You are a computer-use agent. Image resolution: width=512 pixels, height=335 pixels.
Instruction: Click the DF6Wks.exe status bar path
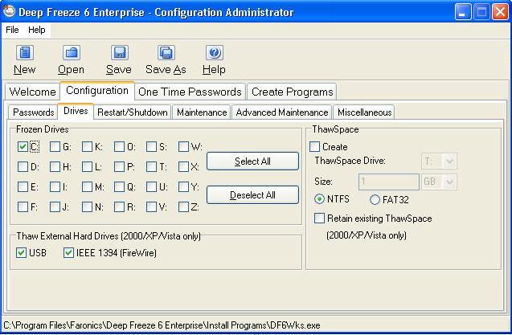162,325
